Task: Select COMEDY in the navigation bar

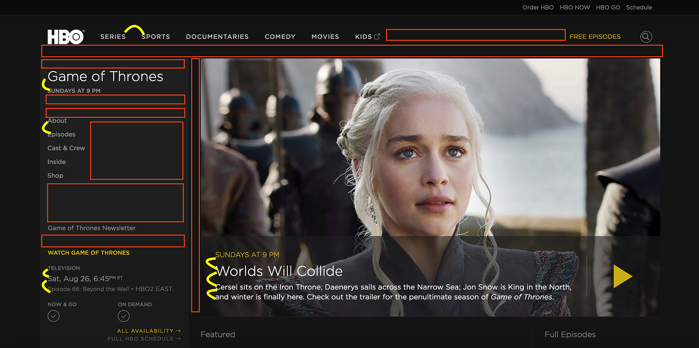Action: pyautogui.click(x=280, y=37)
